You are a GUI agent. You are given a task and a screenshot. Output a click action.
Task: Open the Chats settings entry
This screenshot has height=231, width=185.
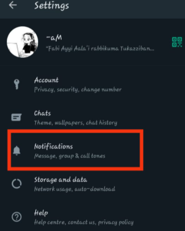click(92, 118)
